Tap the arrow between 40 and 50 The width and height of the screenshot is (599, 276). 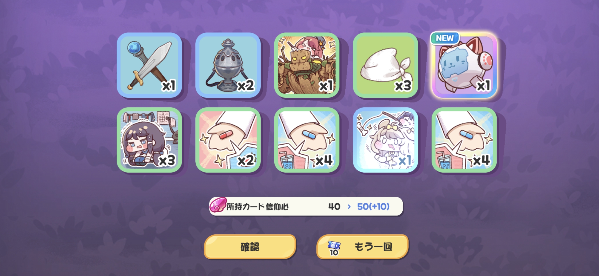pyautogui.click(x=349, y=206)
